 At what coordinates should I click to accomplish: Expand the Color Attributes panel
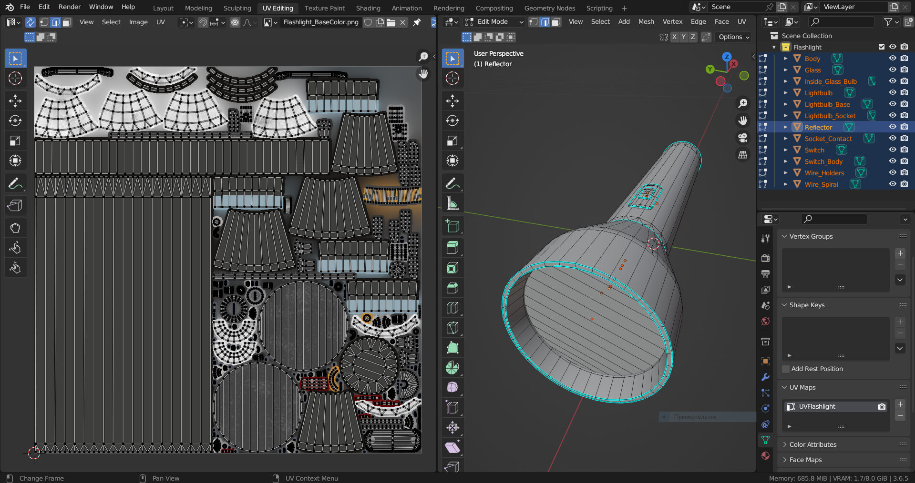coord(812,444)
